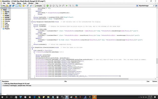
Task: Close the Navigator panel
Action: (27, 8)
